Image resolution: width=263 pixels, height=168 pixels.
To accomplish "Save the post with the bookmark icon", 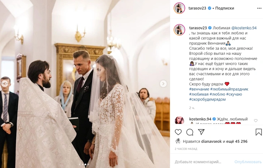I will tap(259, 132).
